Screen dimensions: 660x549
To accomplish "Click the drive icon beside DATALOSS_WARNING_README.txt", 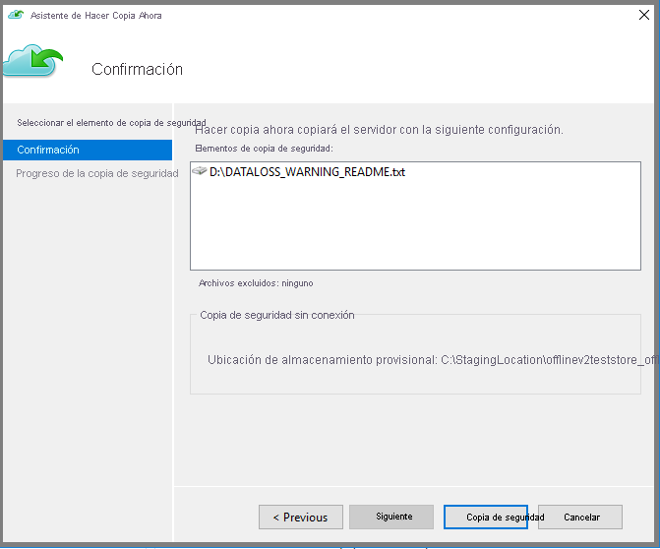I will point(200,171).
